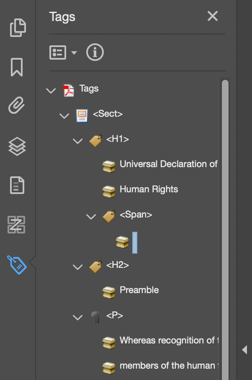Collapse the <P> tag chevron
Screen dimensions: 252x380
click(x=77, y=317)
